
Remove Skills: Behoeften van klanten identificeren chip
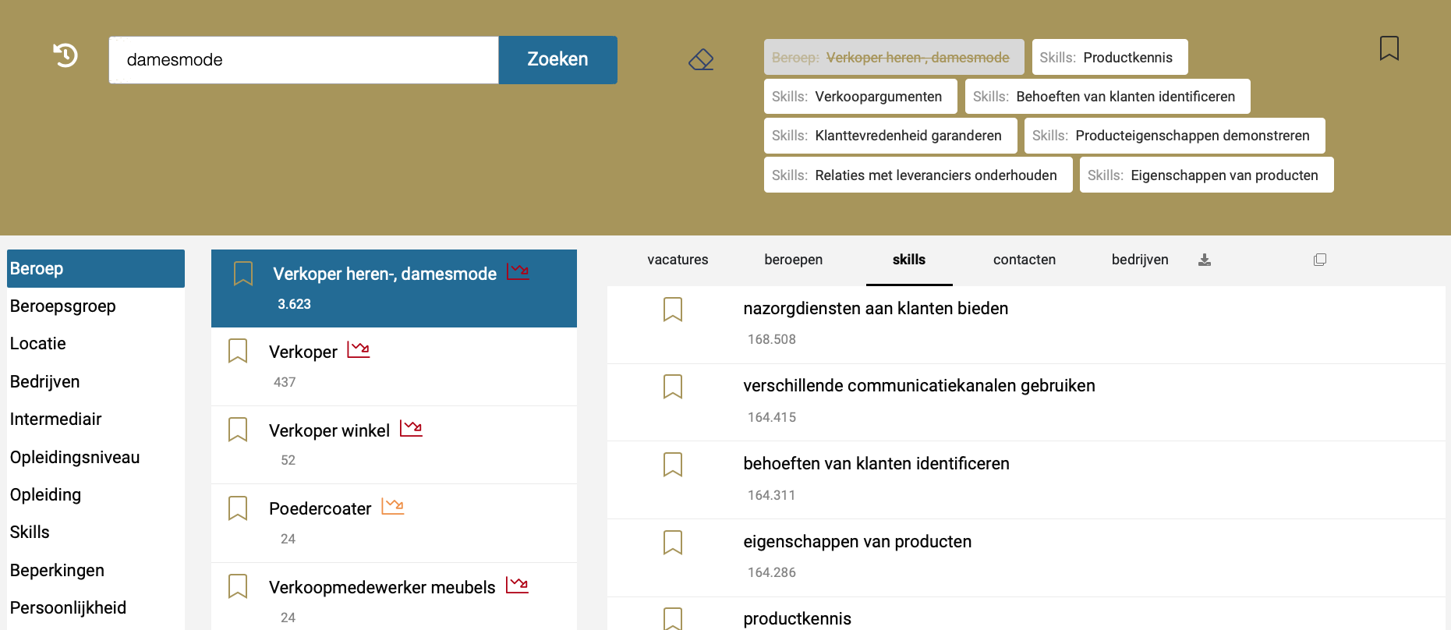(1107, 97)
